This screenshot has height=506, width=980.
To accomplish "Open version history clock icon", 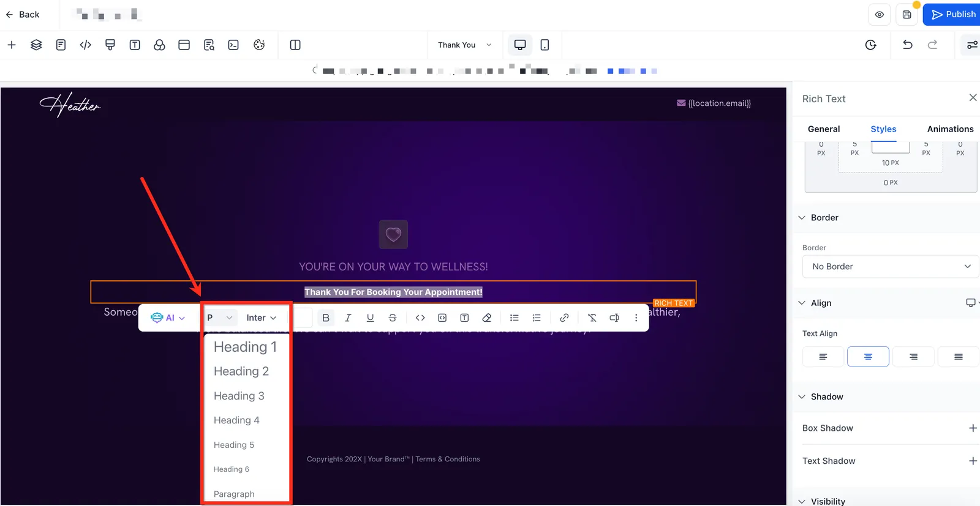I will point(870,45).
